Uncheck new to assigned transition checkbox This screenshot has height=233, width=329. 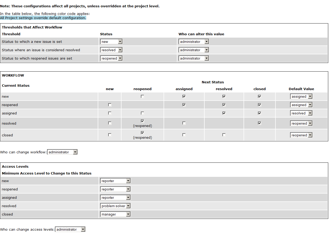184,96
